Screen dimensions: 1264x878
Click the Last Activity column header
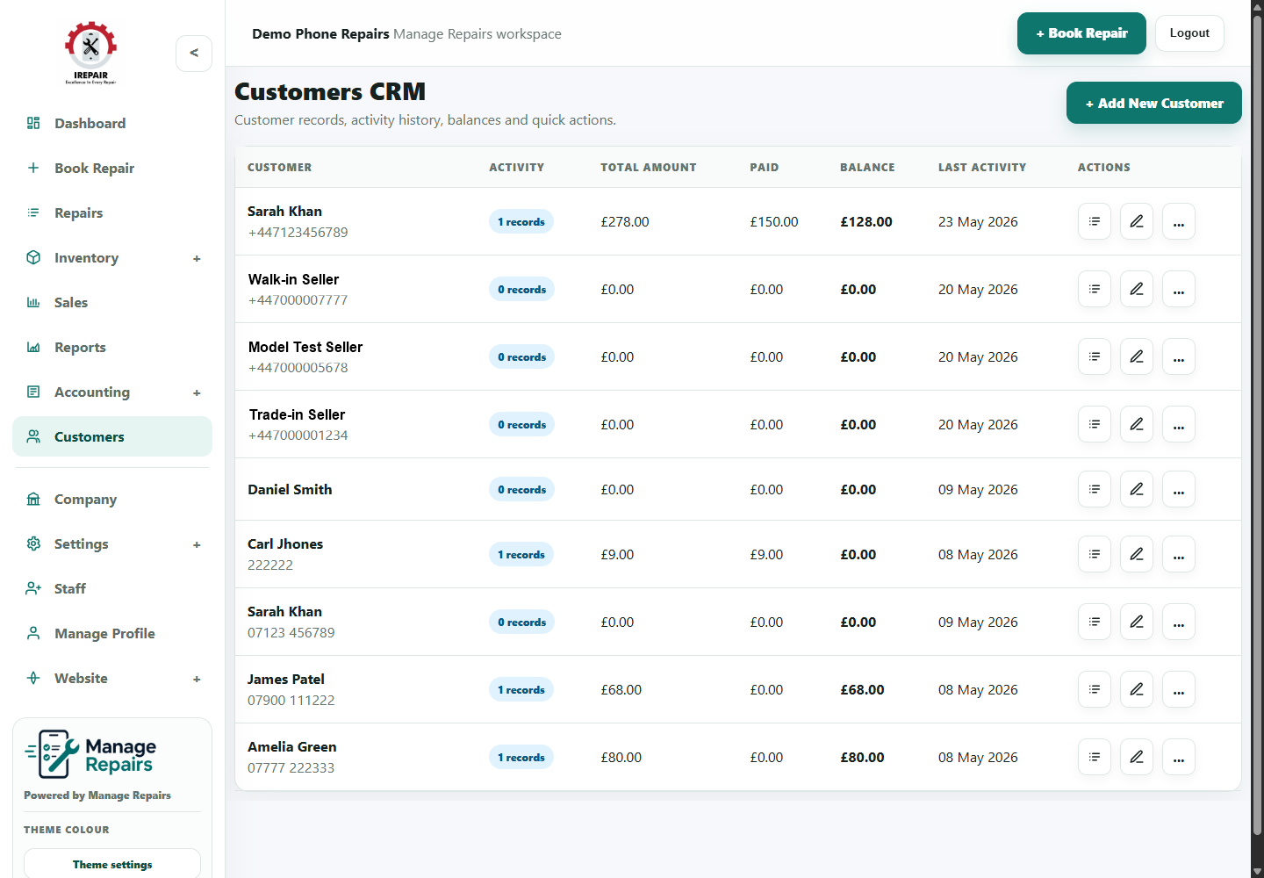[982, 167]
